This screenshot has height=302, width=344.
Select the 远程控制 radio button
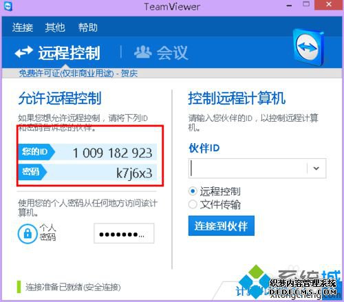[193, 191]
